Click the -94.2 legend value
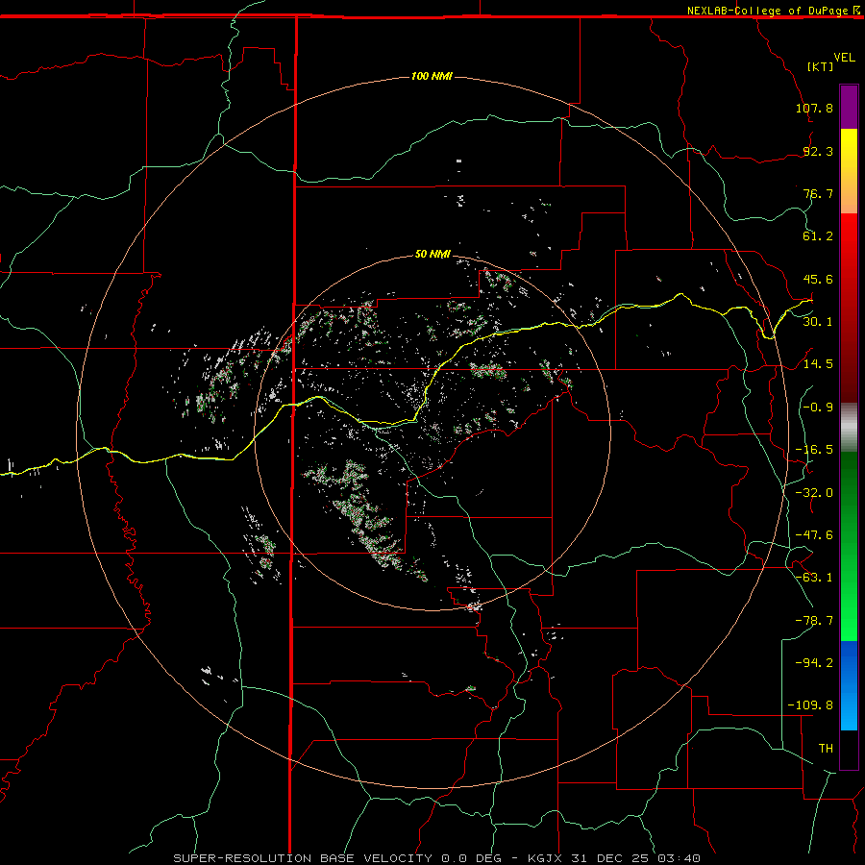This screenshot has width=865, height=865. [x=814, y=663]
